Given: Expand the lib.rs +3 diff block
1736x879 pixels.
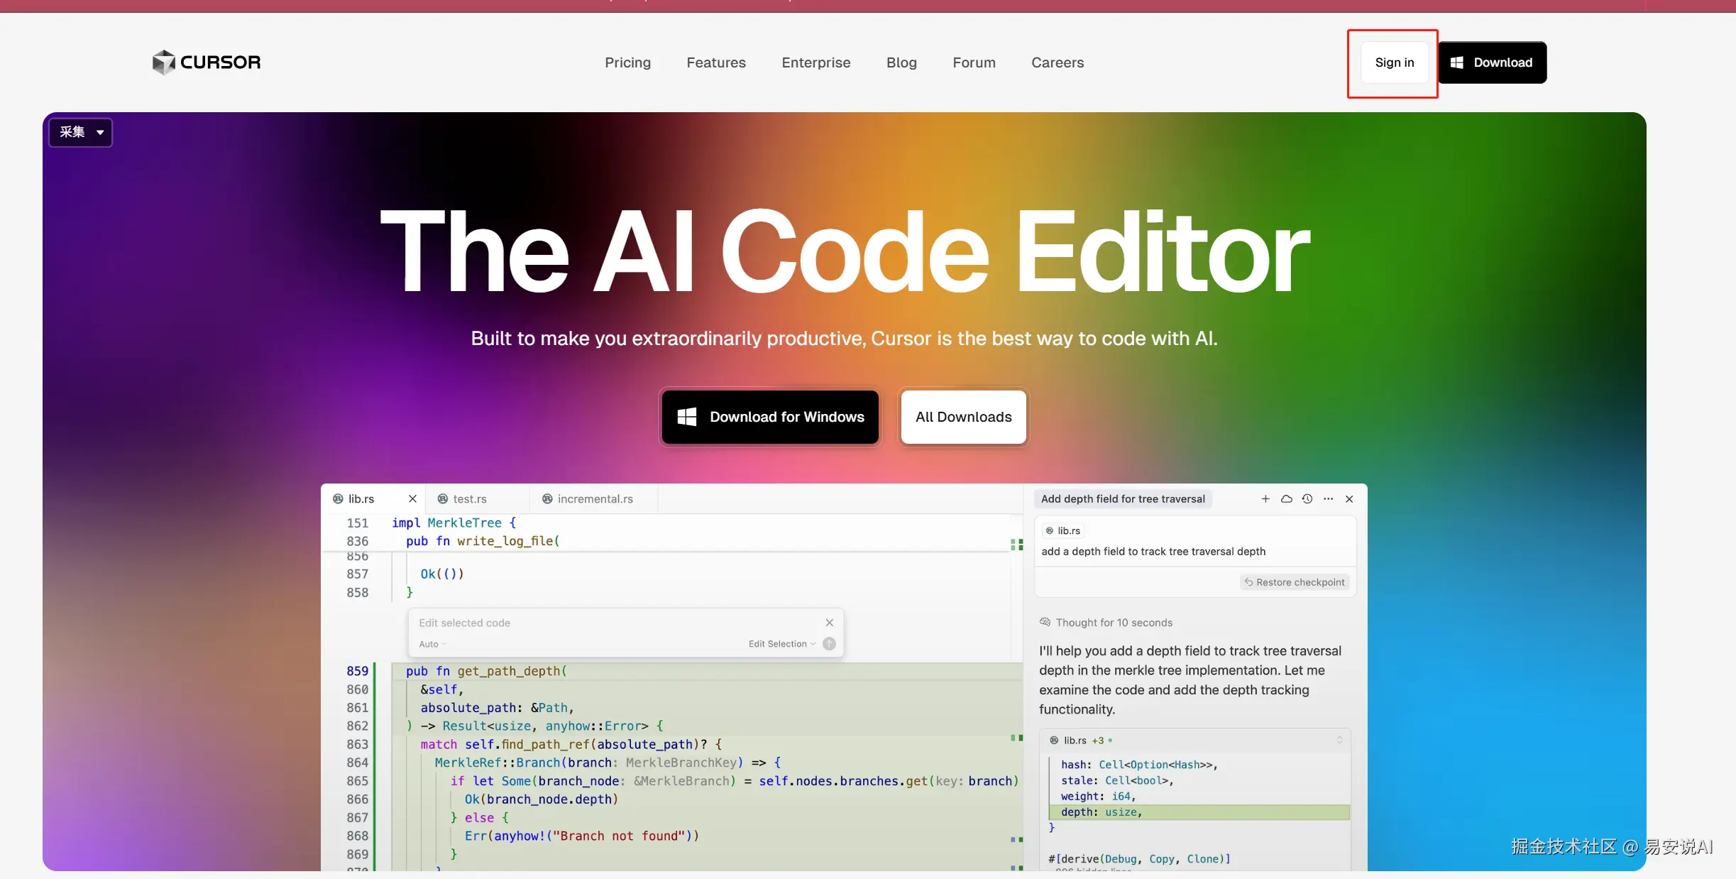Looking at the screenshot, I should point(1339,740).
